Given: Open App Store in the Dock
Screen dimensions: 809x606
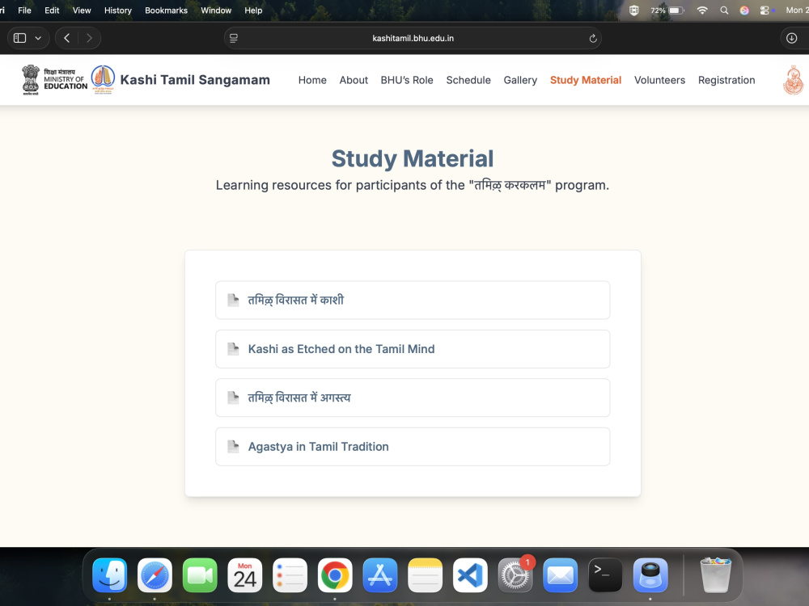Looking at the screenshot, I should (379, 575).
